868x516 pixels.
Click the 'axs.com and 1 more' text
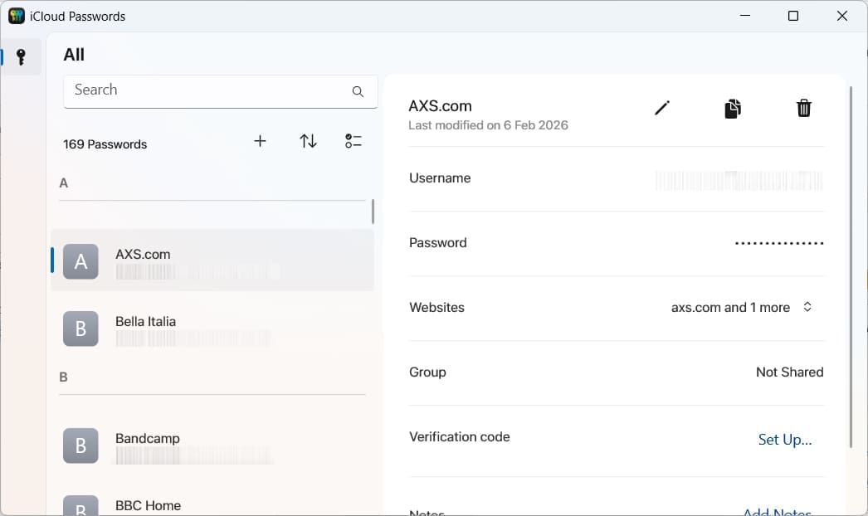point(730,307)
